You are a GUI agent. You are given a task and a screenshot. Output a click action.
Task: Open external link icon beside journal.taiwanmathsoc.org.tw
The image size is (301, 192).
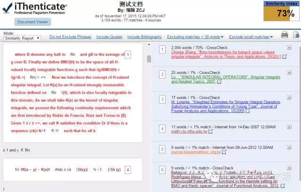[x=224, y=152]
